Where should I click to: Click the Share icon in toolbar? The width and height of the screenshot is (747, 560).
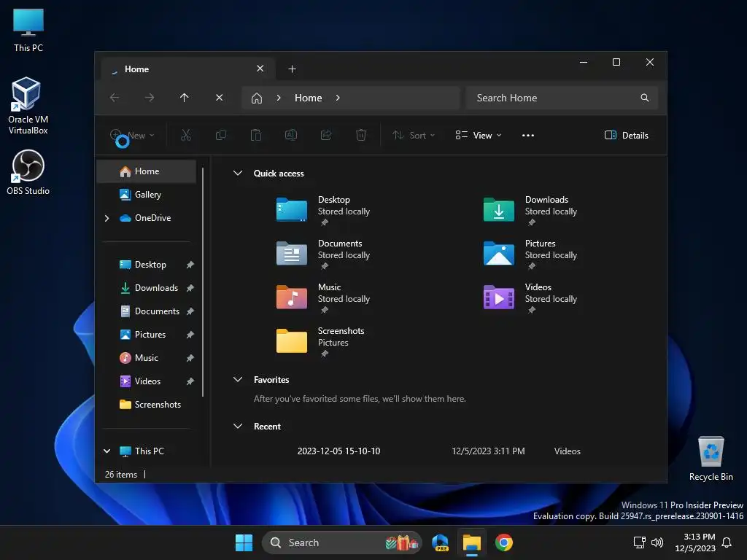point(326,135)
